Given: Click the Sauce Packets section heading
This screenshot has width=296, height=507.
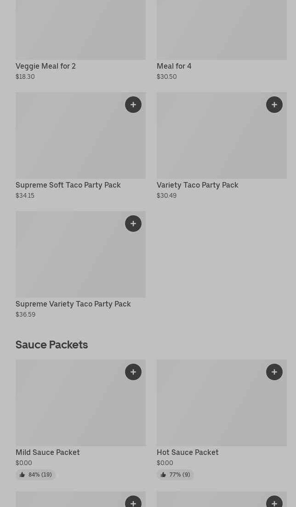Looking at the screenshot, I should pos(51,345).
